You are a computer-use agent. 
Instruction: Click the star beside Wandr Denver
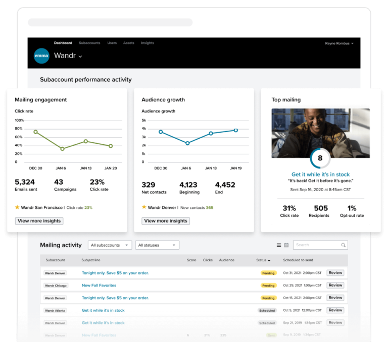pos(144,207)
